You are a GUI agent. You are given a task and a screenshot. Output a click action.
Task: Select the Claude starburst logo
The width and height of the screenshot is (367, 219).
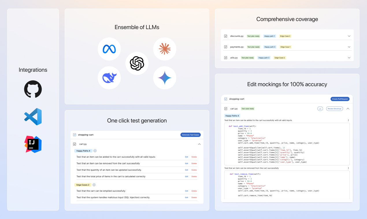pos(165,49)
